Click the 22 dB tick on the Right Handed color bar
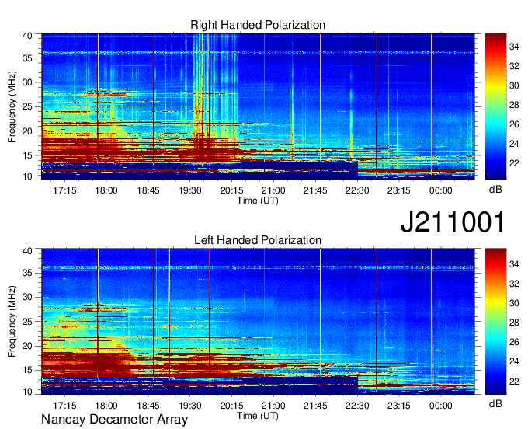528x429 pixels. [514, 163]
